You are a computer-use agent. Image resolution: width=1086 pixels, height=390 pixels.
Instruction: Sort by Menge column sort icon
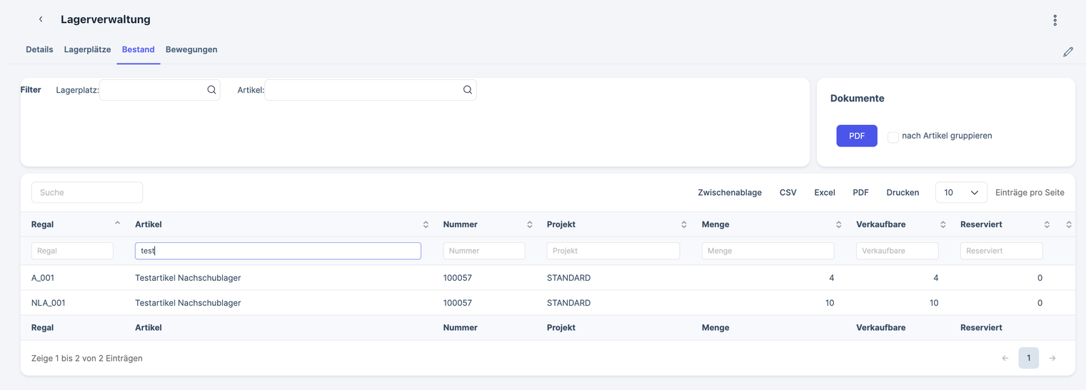[838, 224]
